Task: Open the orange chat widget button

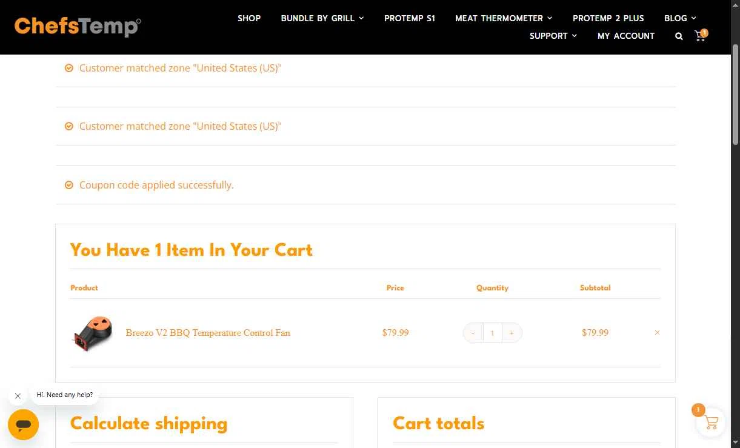Action: (x=23, y=424)
